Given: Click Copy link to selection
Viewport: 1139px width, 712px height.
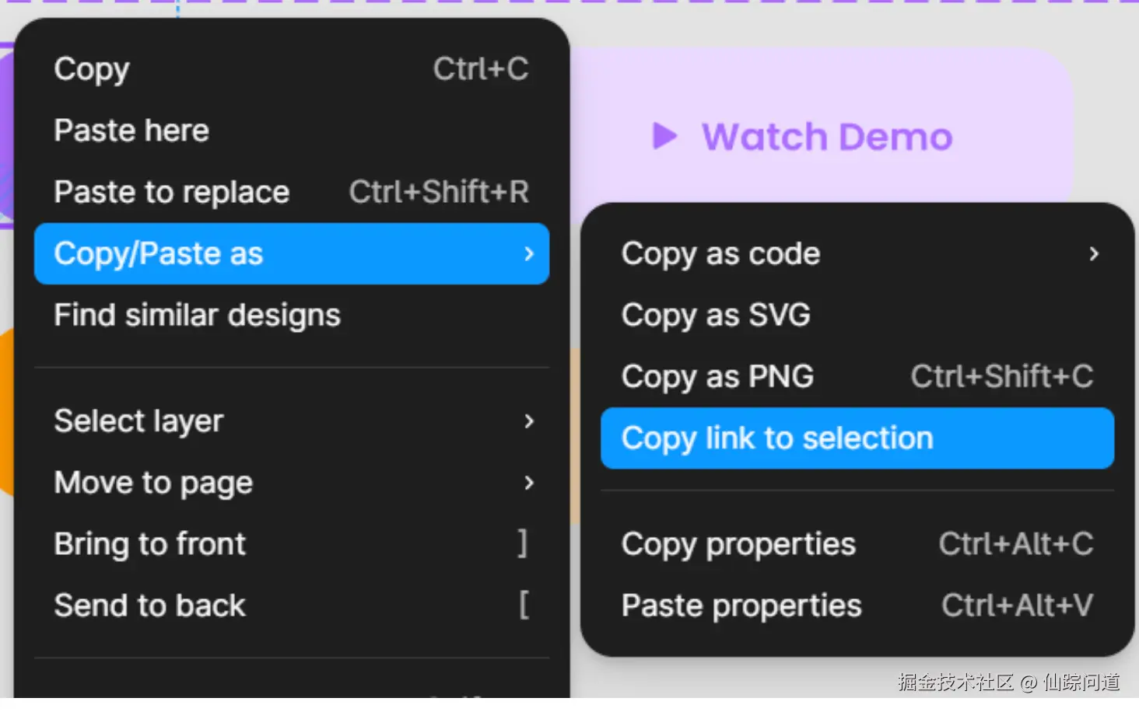Looking at the screenshot, I should [857, 438].
